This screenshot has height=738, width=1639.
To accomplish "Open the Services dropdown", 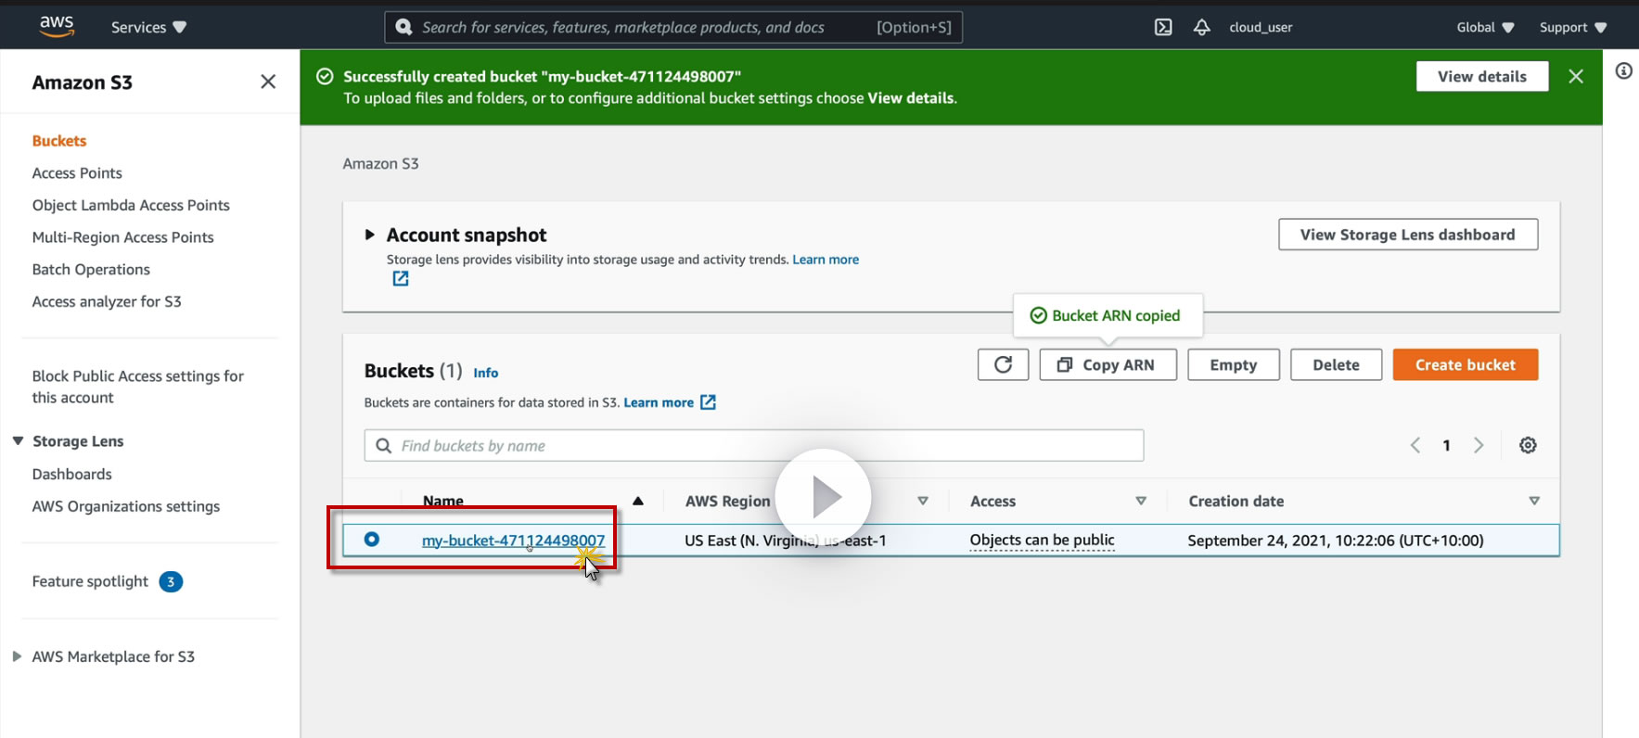I will click(x=149, y=27).
